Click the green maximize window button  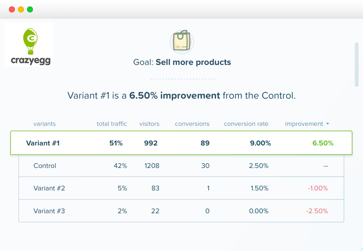click(x=30, y=9)
